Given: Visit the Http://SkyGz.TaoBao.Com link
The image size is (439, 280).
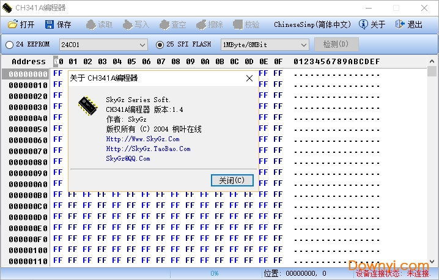Looking at the screenshot, I should coord(148,149).
